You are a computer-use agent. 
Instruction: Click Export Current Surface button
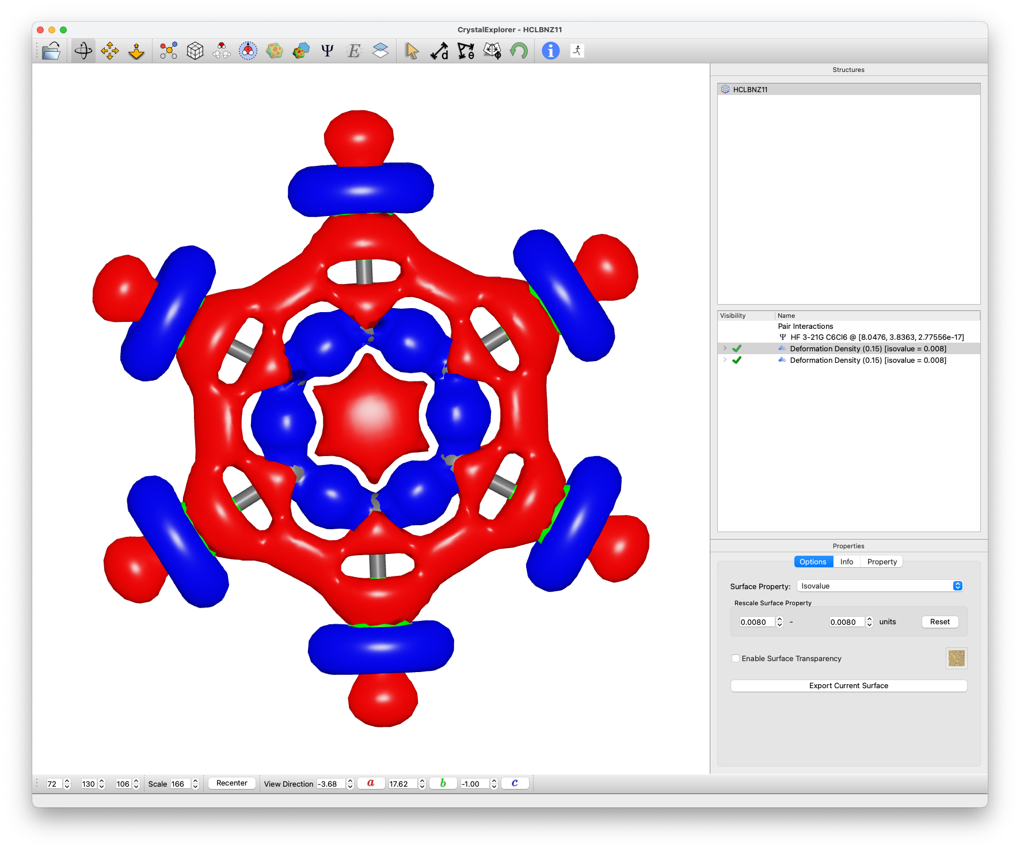coord(848,686)
